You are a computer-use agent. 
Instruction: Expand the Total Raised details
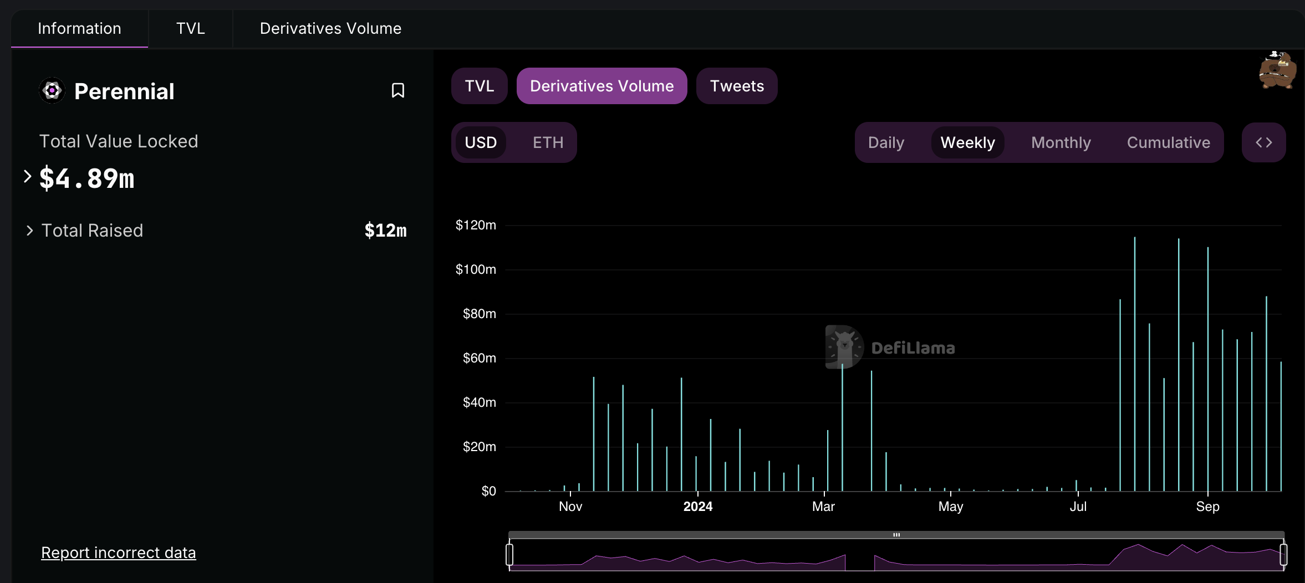[30, 231]
